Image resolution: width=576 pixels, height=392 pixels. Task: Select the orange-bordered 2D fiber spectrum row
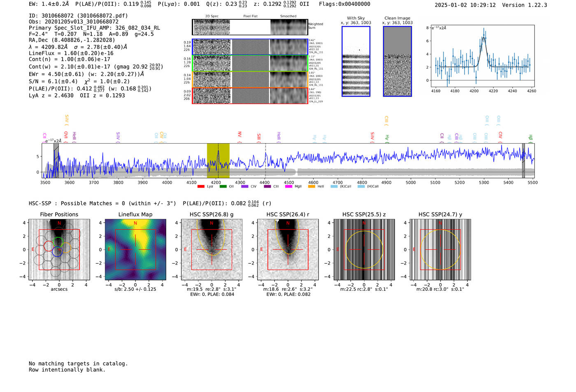click(250, 79)
